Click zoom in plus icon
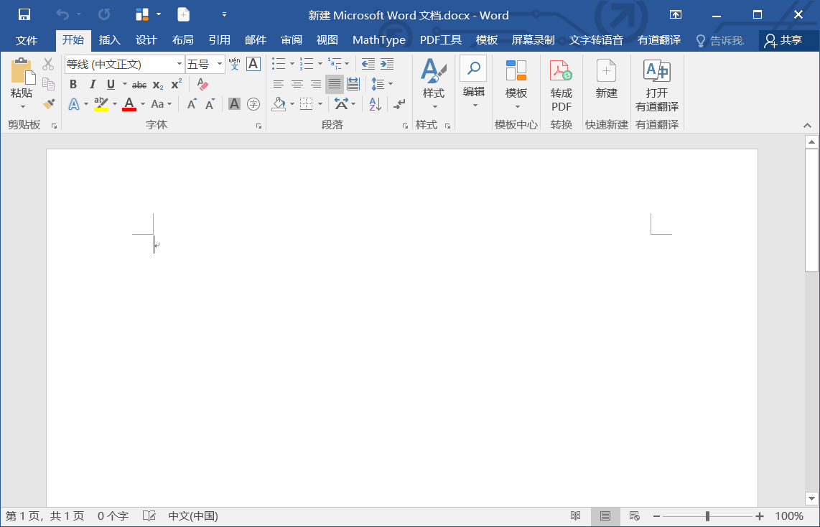This screenshot has width=820, height=527. [x=760, y=516]
